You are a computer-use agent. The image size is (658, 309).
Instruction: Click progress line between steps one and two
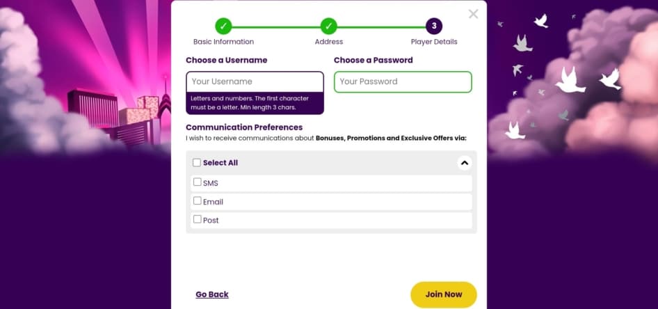(276, 26)
